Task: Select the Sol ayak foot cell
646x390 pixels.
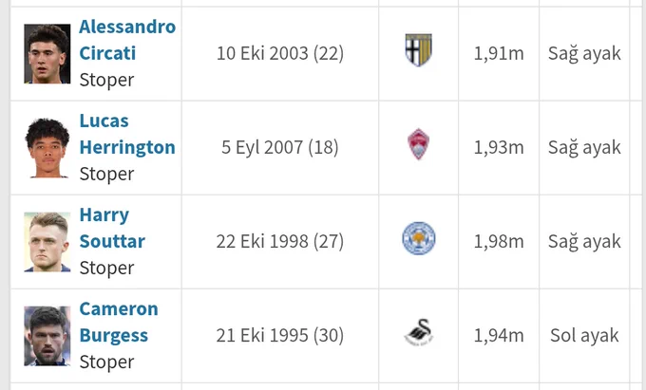Action: [584, 336]
